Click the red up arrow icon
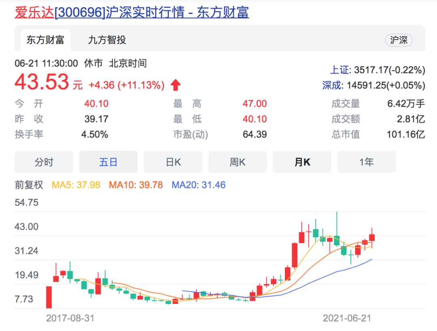Image resolution: width=437 pixels, height=331 pixels. (175, 85)
